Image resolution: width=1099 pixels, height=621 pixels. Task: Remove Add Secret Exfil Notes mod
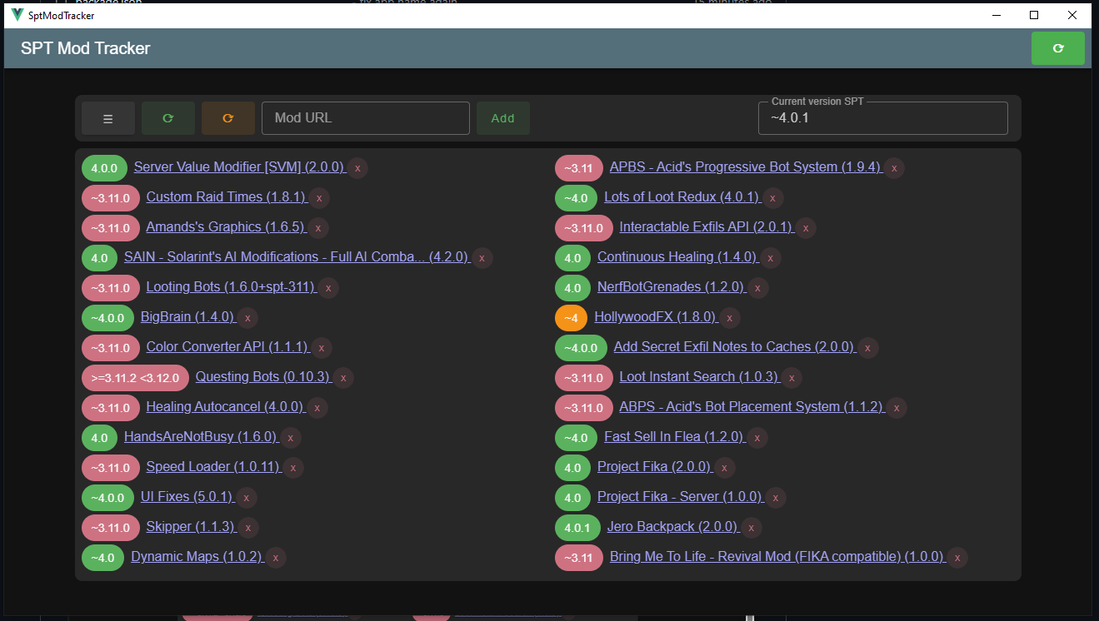(x=868, y=347)
